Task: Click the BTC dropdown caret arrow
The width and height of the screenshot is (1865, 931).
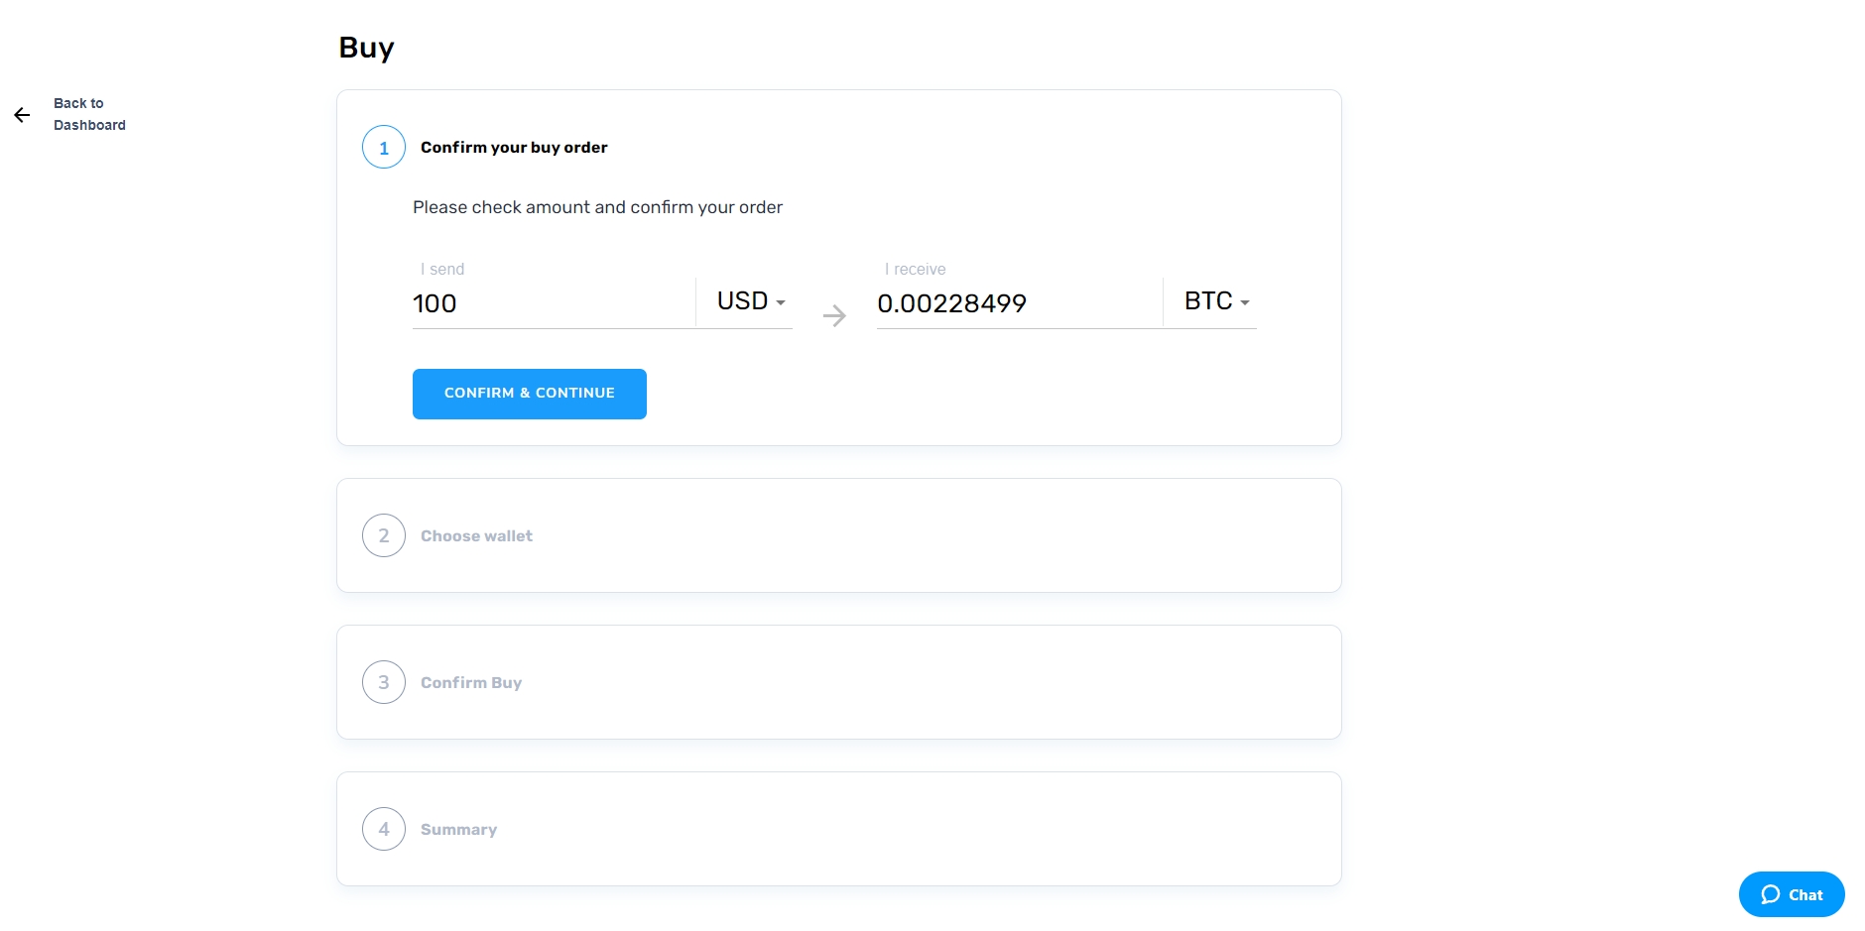Action: coord(1245,302)
